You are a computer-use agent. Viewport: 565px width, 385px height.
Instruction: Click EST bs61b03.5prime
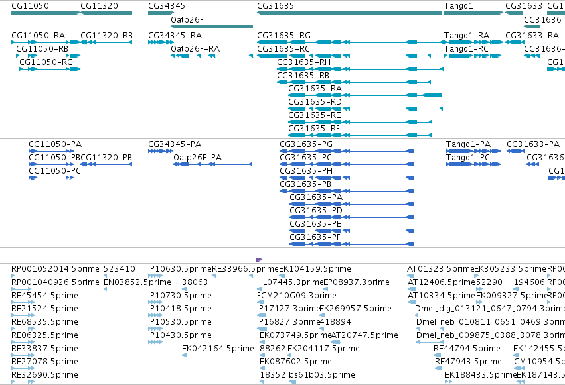click(322, 376)
